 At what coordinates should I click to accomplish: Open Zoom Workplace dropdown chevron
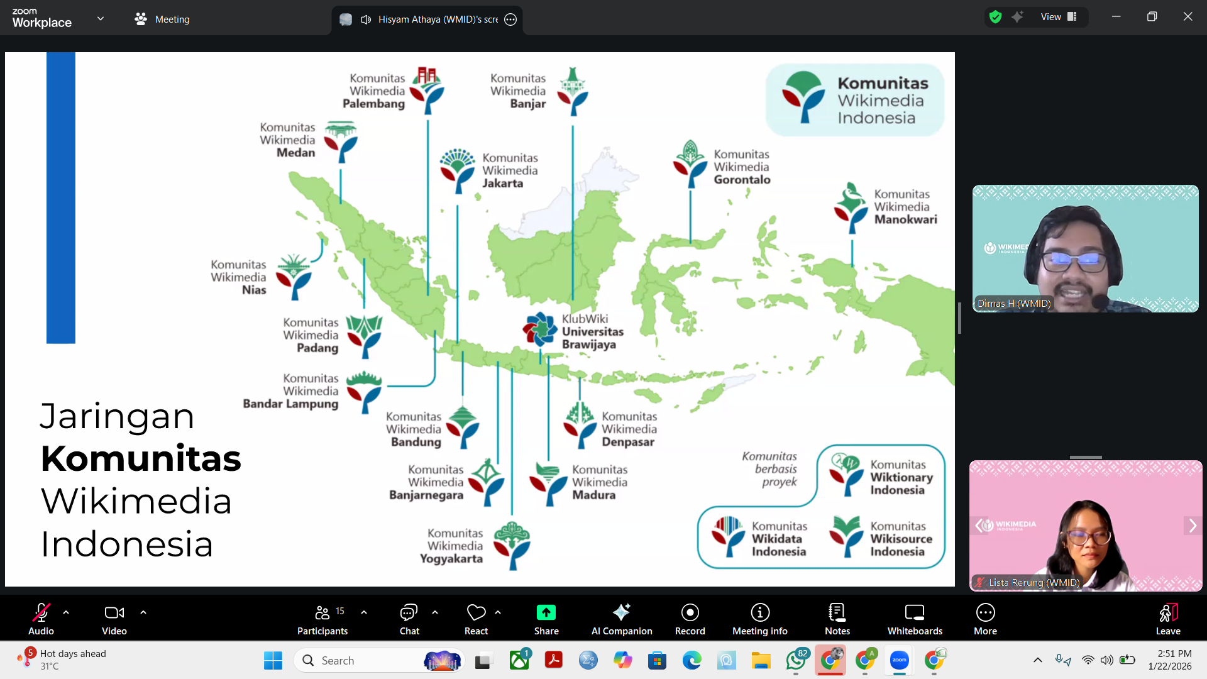tap(101, 18)
